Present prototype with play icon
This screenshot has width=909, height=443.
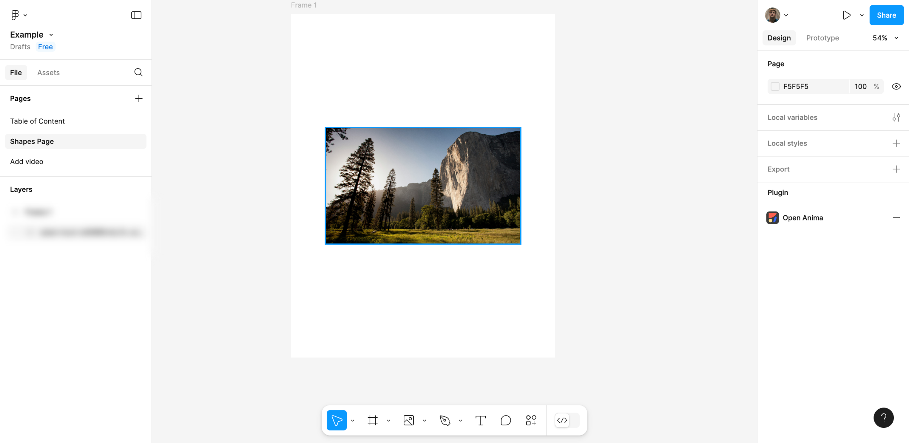(847, 15)
